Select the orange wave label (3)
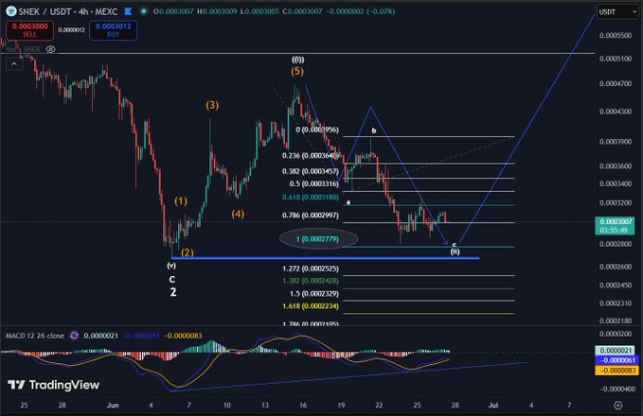643x416 pixels. click(212, 105)
